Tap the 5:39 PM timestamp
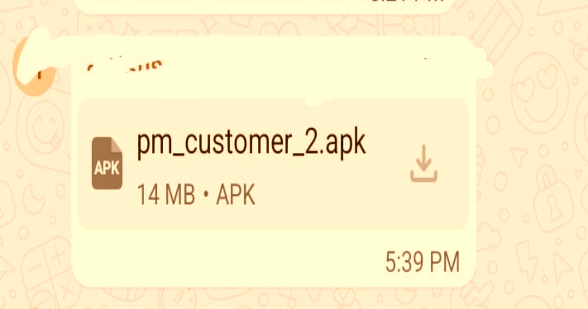 click(x=422, y=262)
